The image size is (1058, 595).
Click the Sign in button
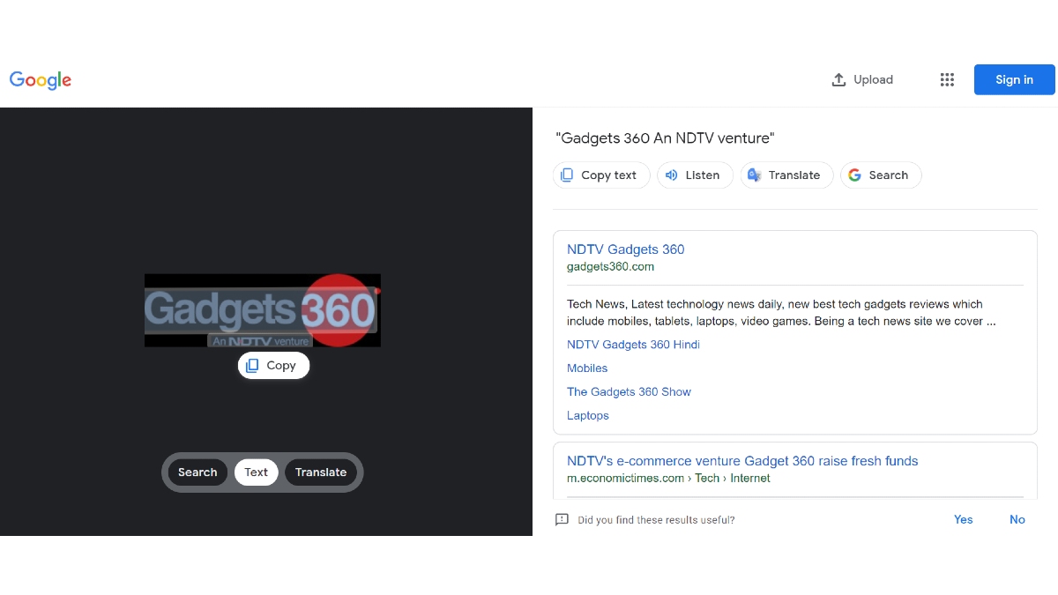tap(1014, 79)
